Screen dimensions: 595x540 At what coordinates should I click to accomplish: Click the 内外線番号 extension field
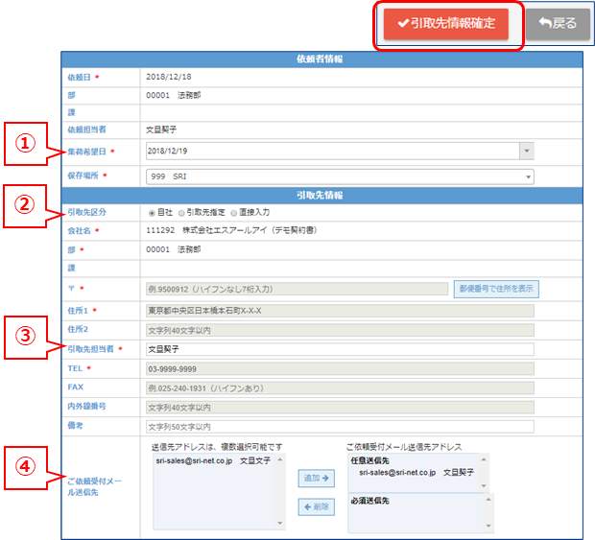pos(339,407)
